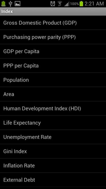Select Life Expectancy entry
The width and height of the screenshot is (106, 189).
click(53, 123)
